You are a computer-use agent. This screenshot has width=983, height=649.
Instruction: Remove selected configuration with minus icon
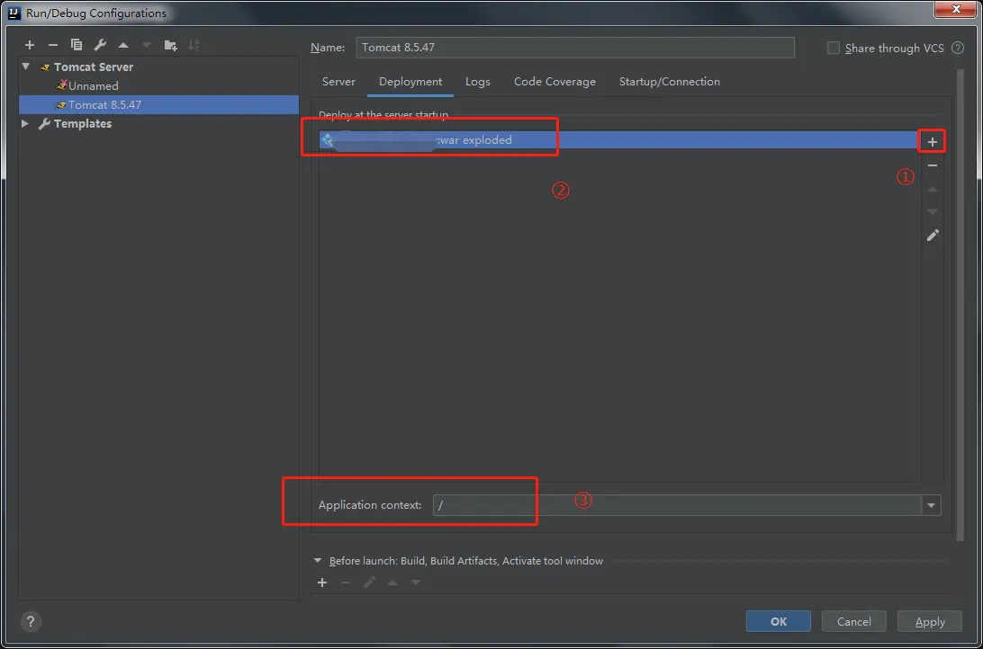click(x=52, y=45)
